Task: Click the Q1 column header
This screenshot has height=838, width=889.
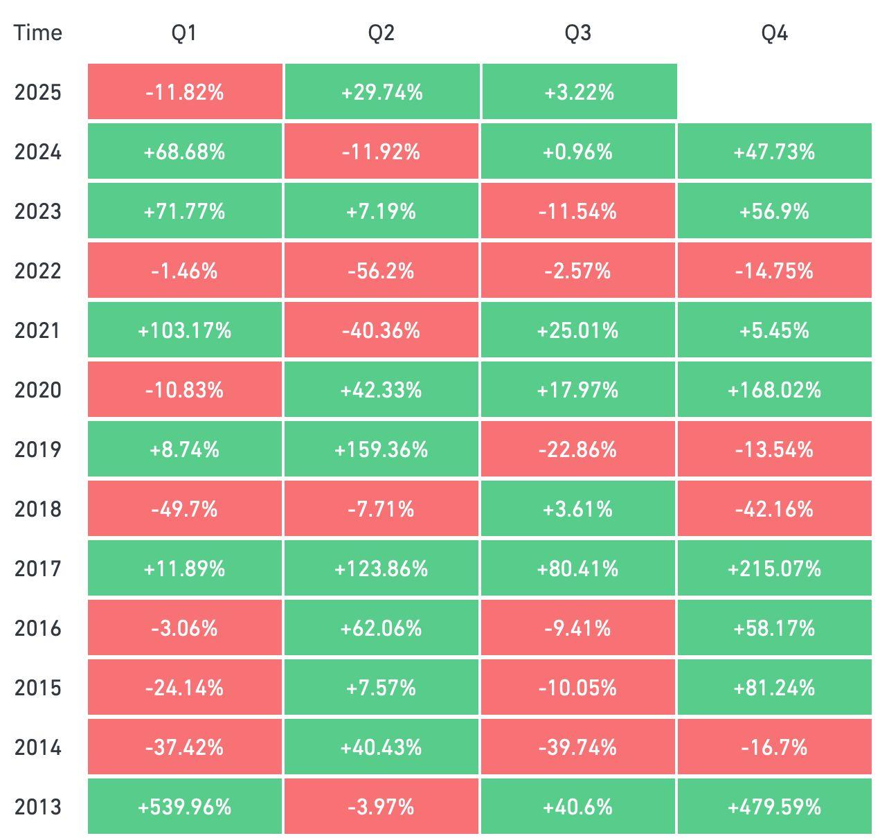Action: 184,33
